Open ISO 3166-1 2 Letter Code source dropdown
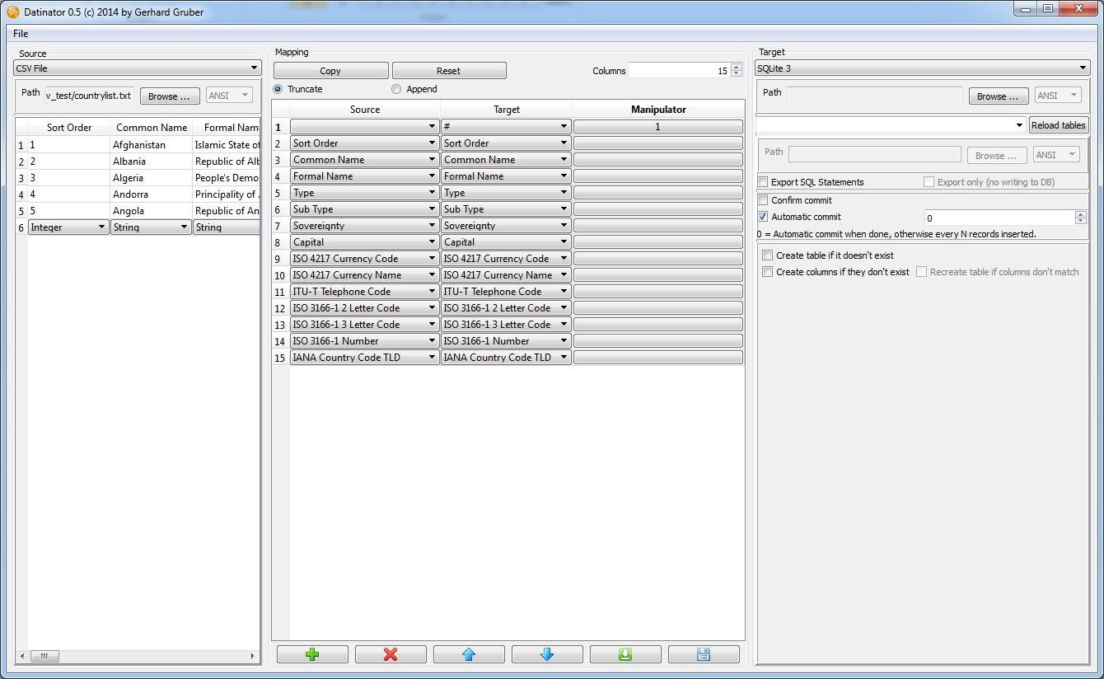The width and height of the screenshot is (1104, 679). (364, 308)
